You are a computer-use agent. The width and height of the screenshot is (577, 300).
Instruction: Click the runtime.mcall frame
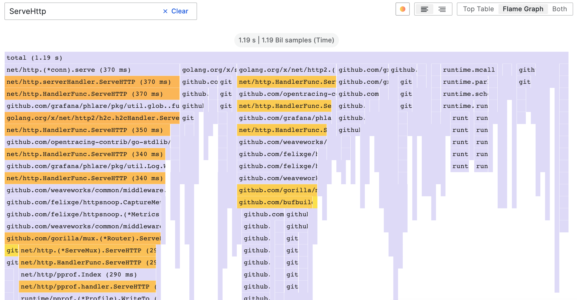(x=469, y=70)
